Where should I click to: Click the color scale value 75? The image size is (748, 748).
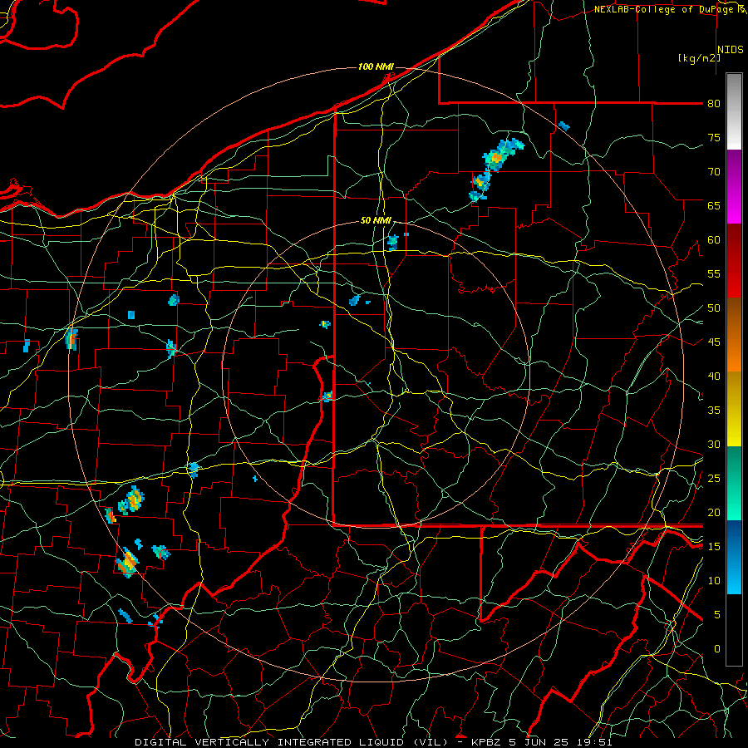pyautogui.click(x=714, y=138)
